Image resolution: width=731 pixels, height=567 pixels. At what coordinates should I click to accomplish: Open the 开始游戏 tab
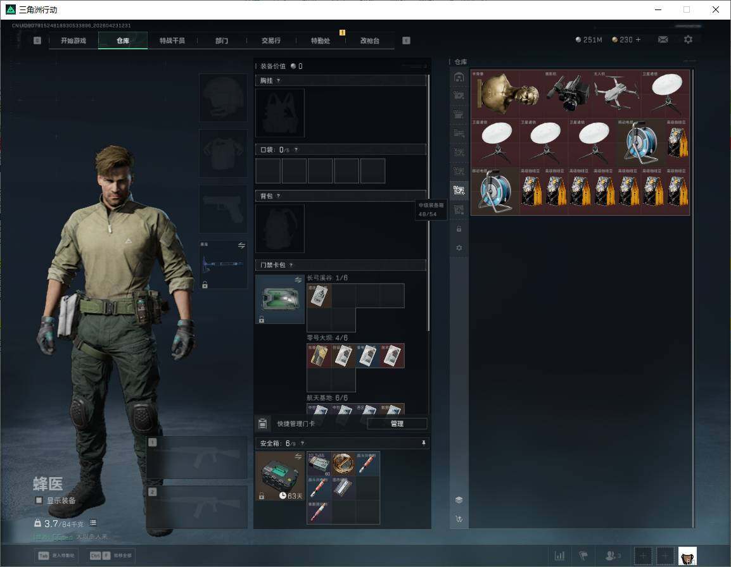73,40
